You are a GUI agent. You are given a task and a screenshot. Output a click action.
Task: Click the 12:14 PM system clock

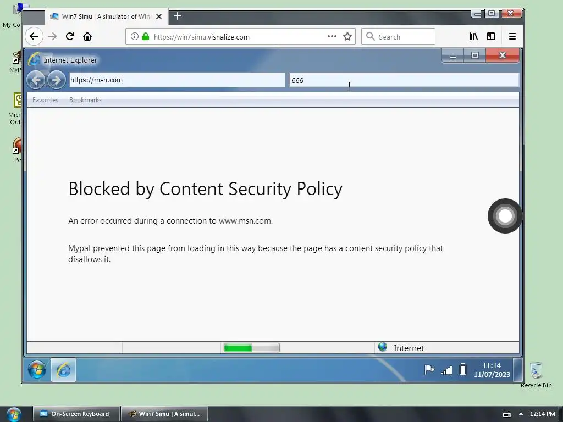point(543,414)
